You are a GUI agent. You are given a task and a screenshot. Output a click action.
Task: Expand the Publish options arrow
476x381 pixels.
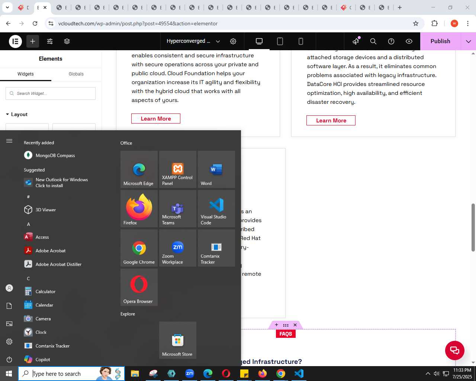point(469,41)
